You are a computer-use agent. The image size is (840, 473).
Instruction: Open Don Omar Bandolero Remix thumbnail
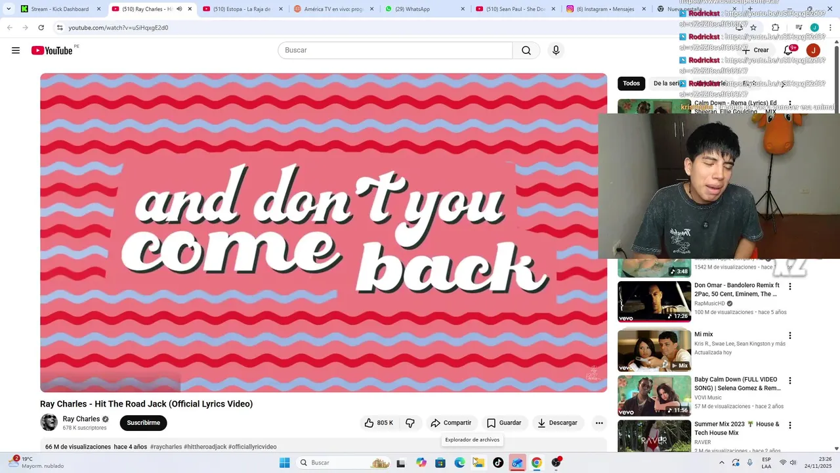point(654,302)
